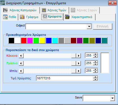
Task: Click left arrow of Πράσινο slider
Action: (21, 63)
